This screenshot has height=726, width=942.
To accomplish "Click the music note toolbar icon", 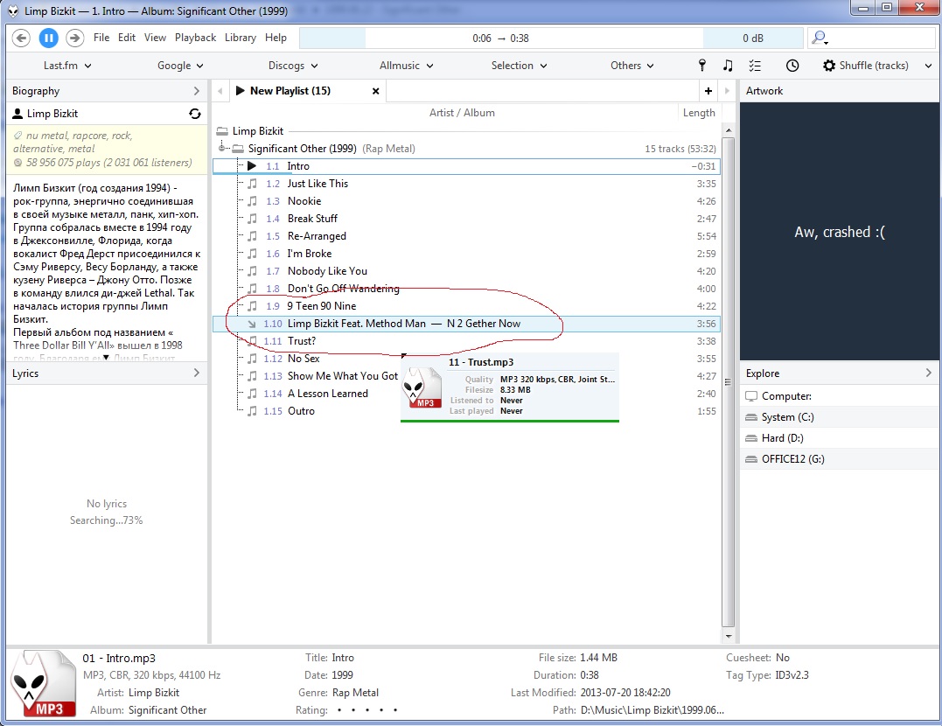I will click(x=728, y=66).
